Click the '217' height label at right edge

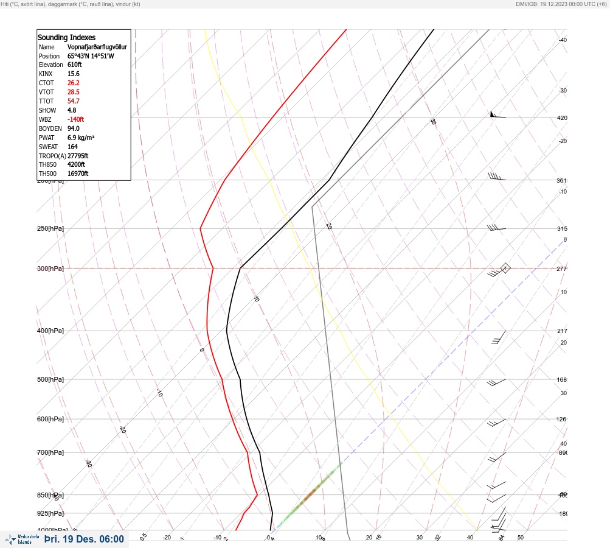[562, 331]
